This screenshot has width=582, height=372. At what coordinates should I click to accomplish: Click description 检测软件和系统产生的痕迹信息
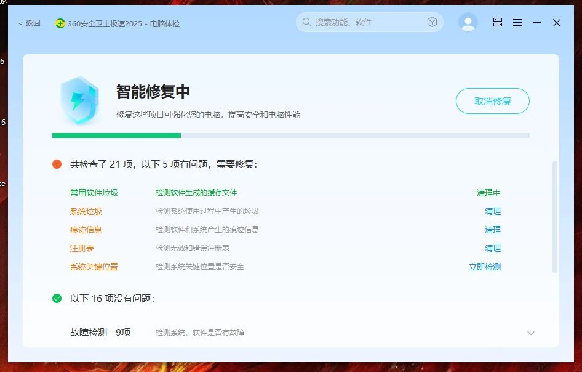point(207,229)
